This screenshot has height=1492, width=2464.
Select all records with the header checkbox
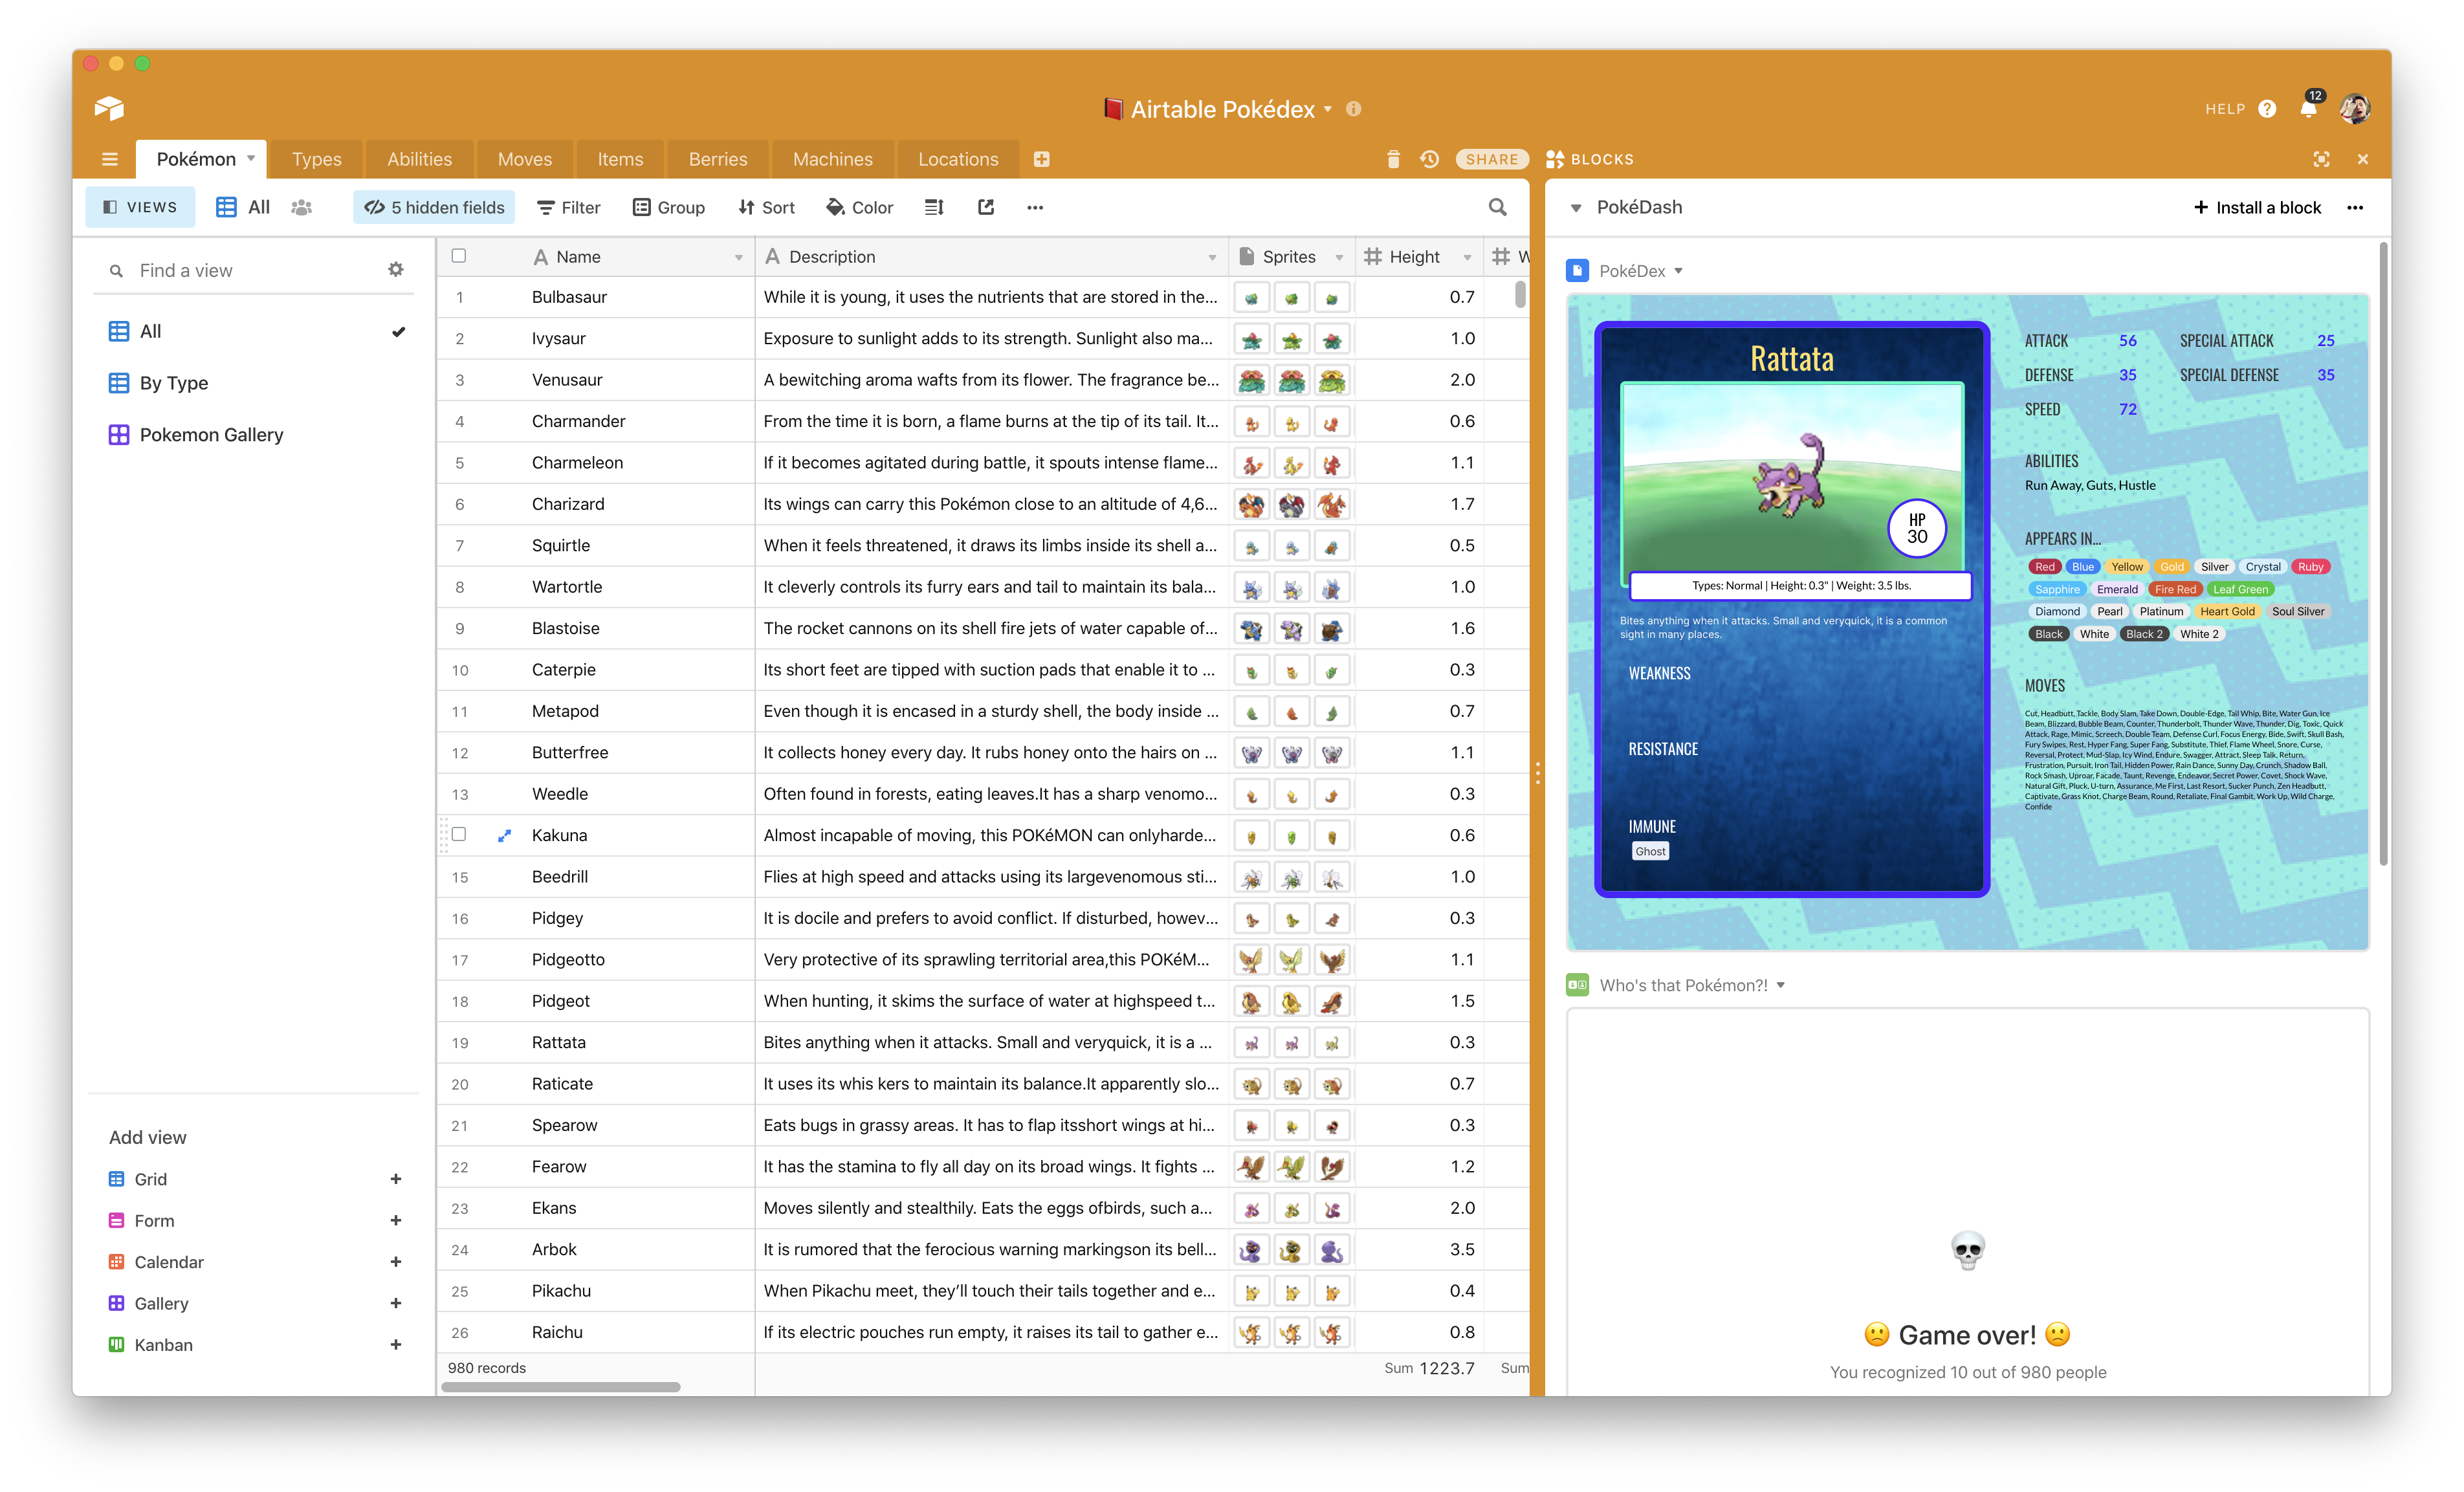coord(458,256)
